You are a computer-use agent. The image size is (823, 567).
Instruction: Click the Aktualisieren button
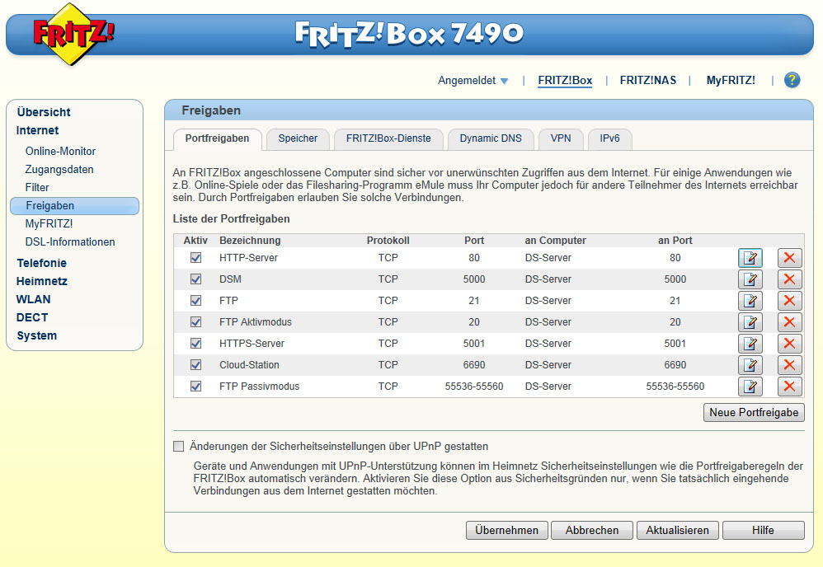[x=677, y=530]
